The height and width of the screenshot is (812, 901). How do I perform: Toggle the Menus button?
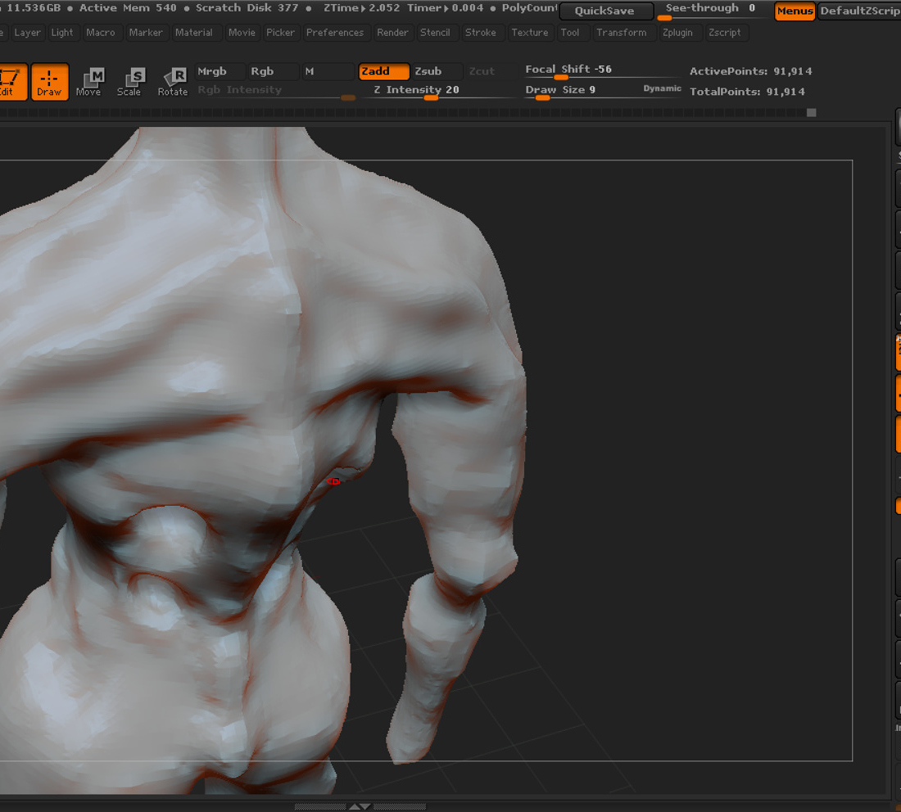pos(795,11)
